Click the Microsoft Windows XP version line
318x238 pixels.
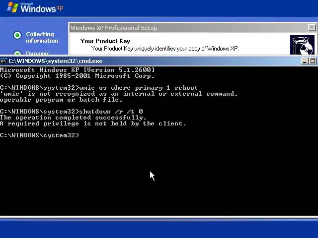tap(78, 70)
